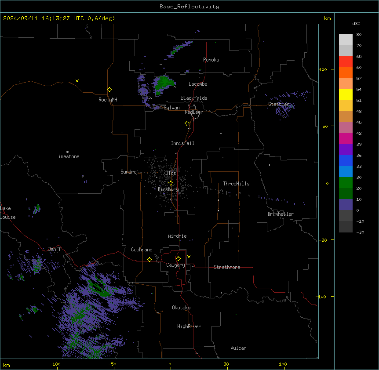This screenshot has height=370, width=379.
Task: Click the dark green 20-10 dBZ swatch
Action: click(x=346, y=194)
